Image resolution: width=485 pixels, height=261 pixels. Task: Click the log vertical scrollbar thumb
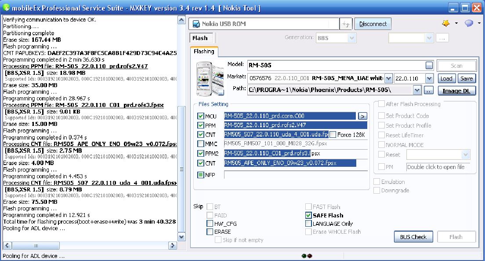(181, 169)
